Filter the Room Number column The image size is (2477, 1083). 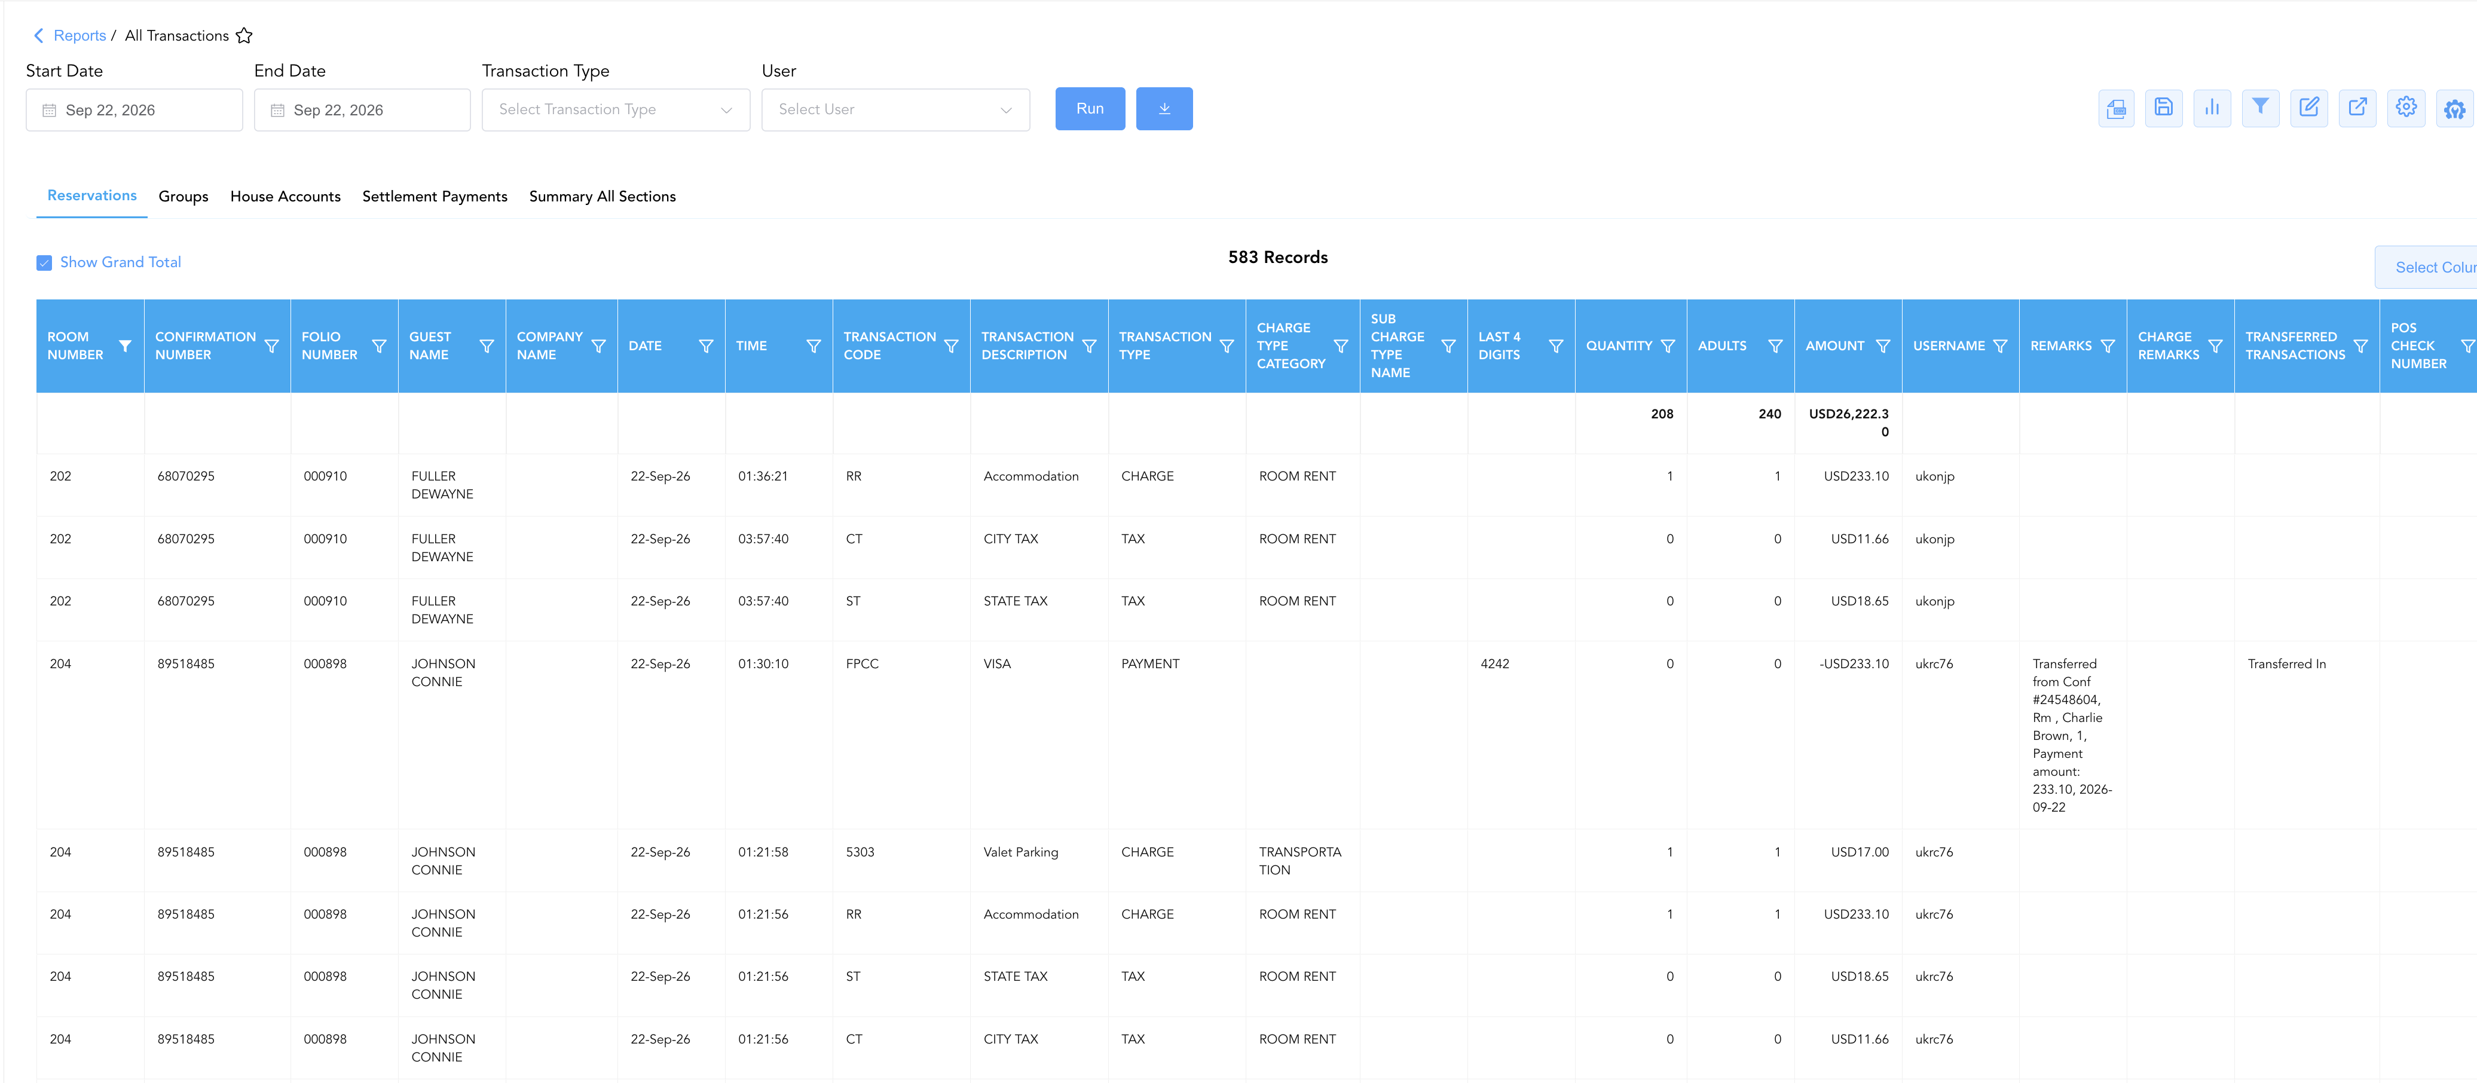pos(125,346)
